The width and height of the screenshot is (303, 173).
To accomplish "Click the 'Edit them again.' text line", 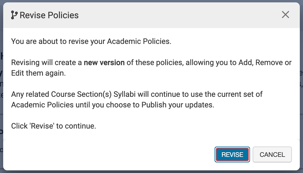I will coord(38,73).
